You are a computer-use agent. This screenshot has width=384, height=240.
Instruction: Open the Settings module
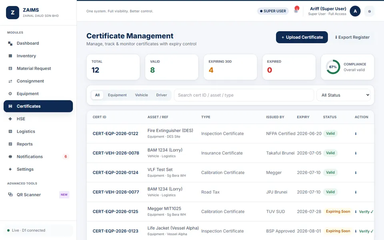[x=38, y=169]
